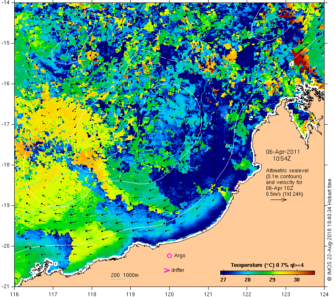
Task: Click the '200 1000m' depth label
Action: 125,275
